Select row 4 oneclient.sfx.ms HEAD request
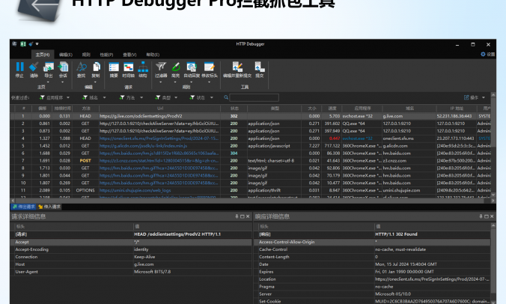Viewport: 506px width, 304px height. 251,138
